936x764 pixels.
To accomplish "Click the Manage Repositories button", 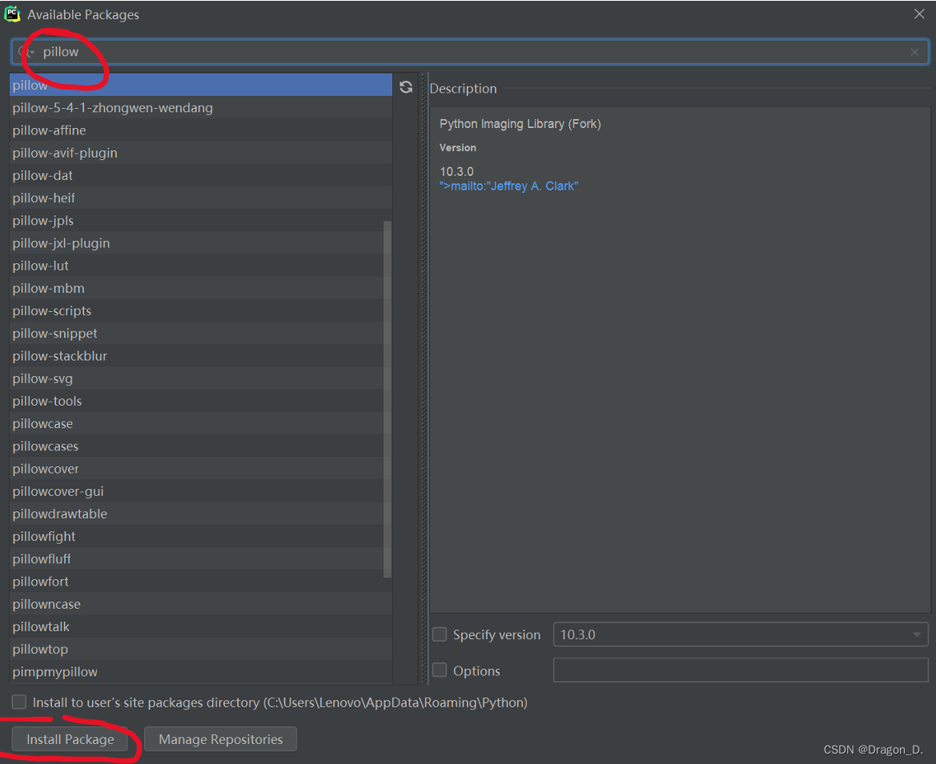I will click(220, 739).
